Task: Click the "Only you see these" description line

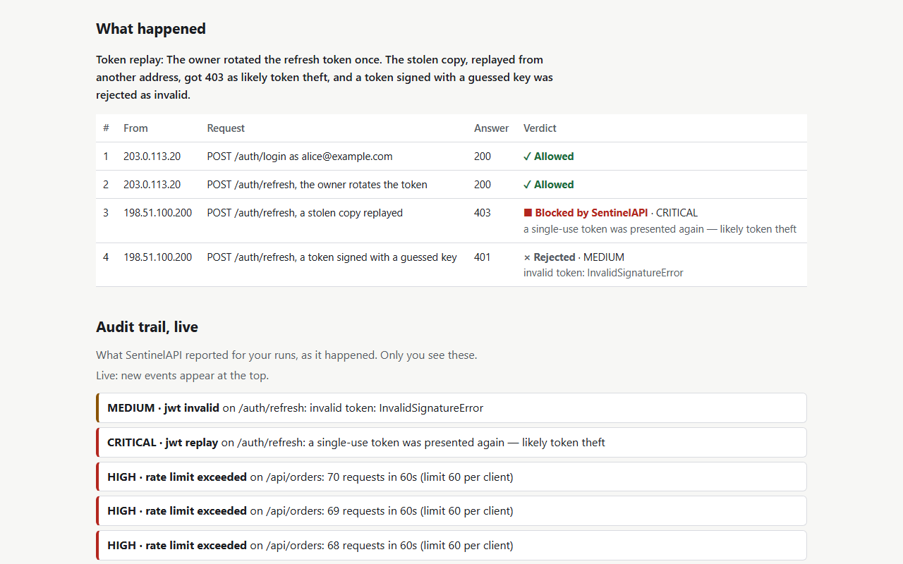Action: pos(286,355)
